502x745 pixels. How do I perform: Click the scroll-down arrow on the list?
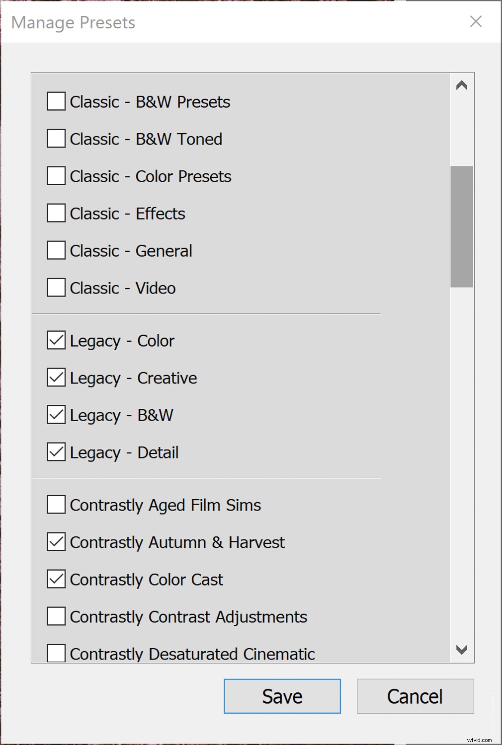[x=462, y=650]
